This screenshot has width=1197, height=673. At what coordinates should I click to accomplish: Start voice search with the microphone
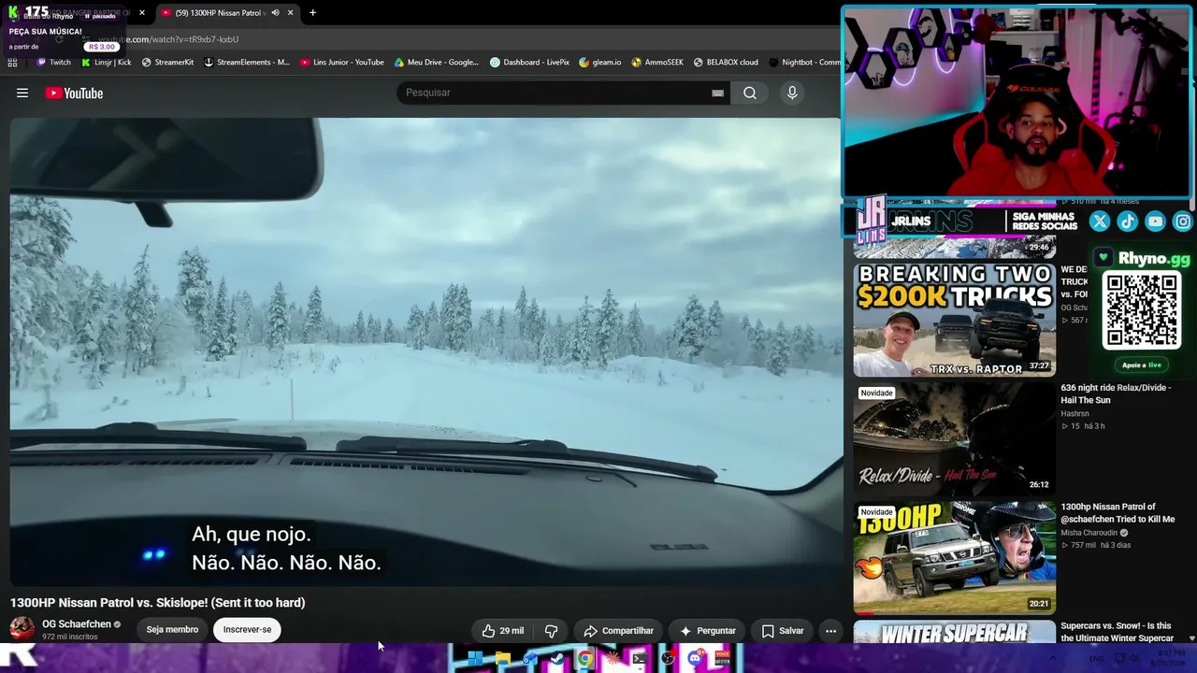(792, 93)
